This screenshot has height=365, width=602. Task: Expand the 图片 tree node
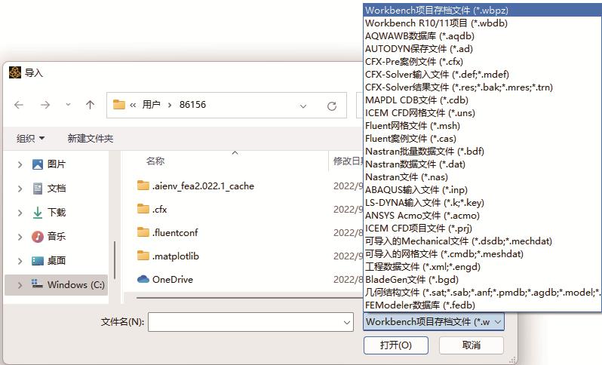point(20,164)
